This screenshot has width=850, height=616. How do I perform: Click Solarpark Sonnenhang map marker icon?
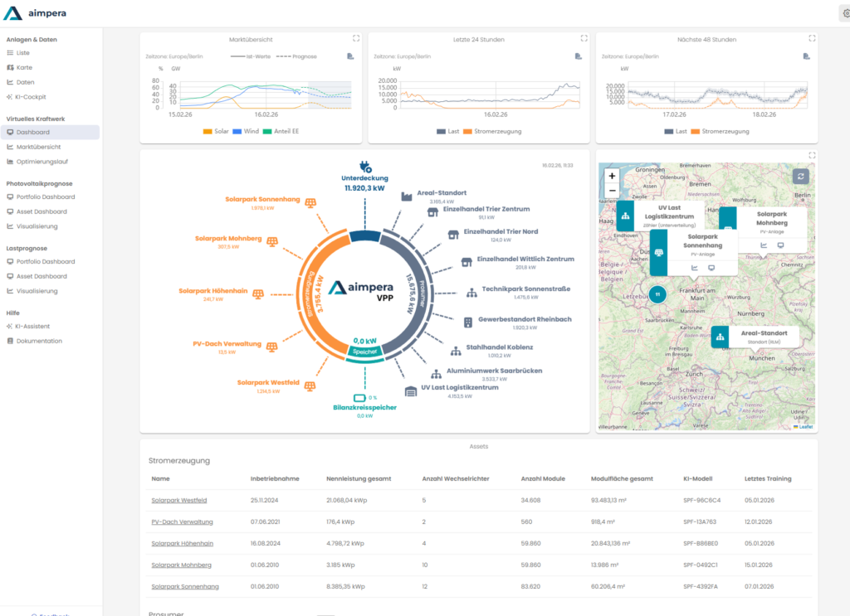658,253
